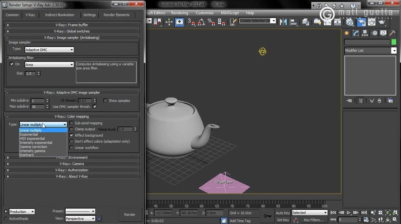Enable the Show samples checkbox
Viewport: 401px width, 224px height.
pyautogui.click(x=106, y=101)
